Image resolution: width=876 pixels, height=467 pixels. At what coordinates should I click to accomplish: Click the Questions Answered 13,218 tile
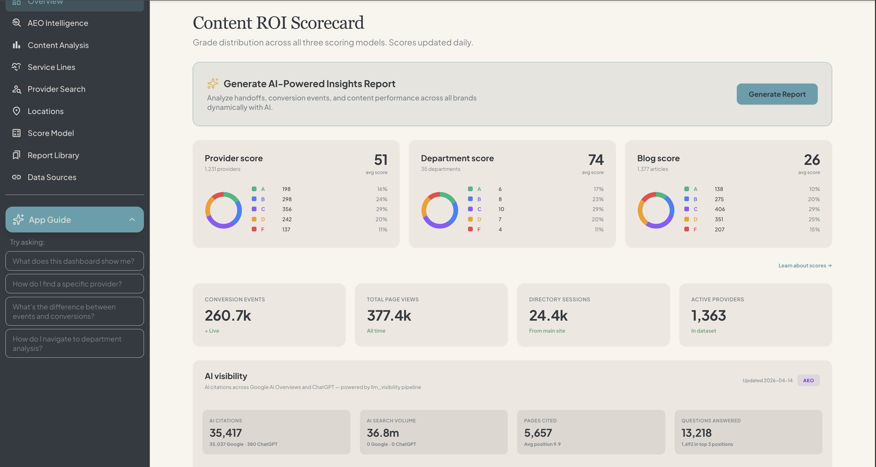749,432
